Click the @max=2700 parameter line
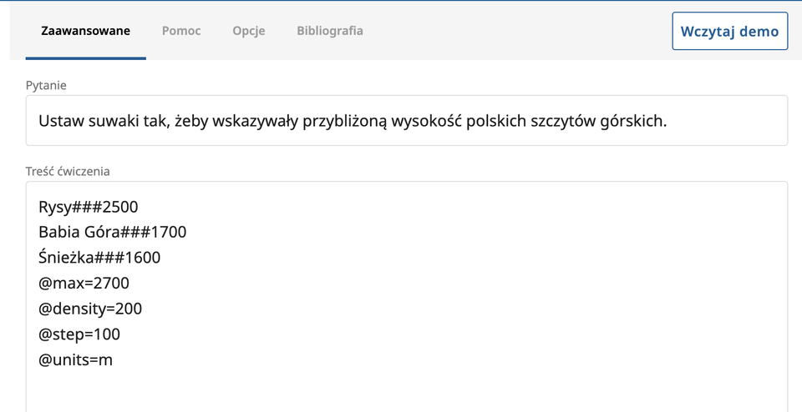This screenshot has height=412, width=802. 84,284
